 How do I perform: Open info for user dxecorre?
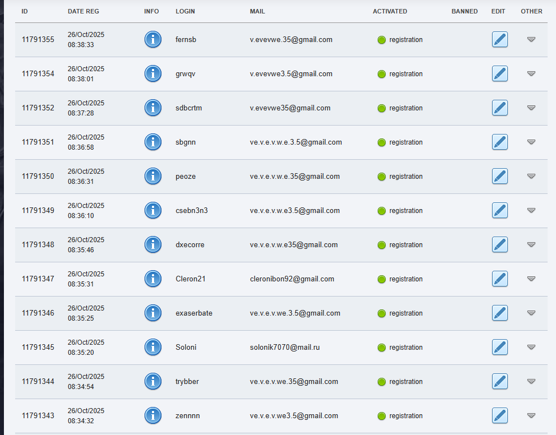coord(153,244)
